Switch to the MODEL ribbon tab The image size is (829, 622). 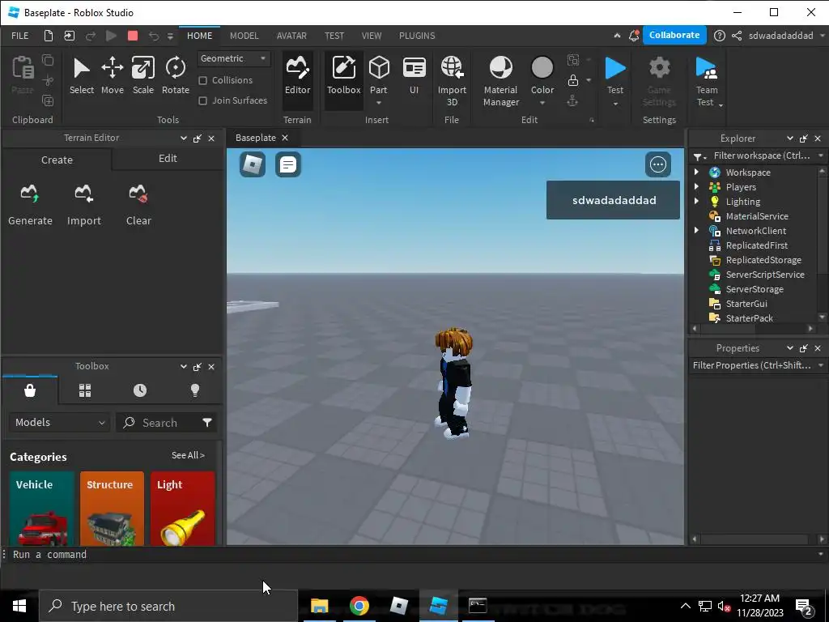(x=244, y=36)
